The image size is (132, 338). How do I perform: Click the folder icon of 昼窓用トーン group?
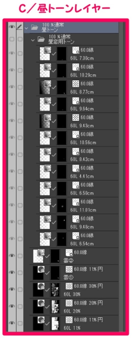41,39
